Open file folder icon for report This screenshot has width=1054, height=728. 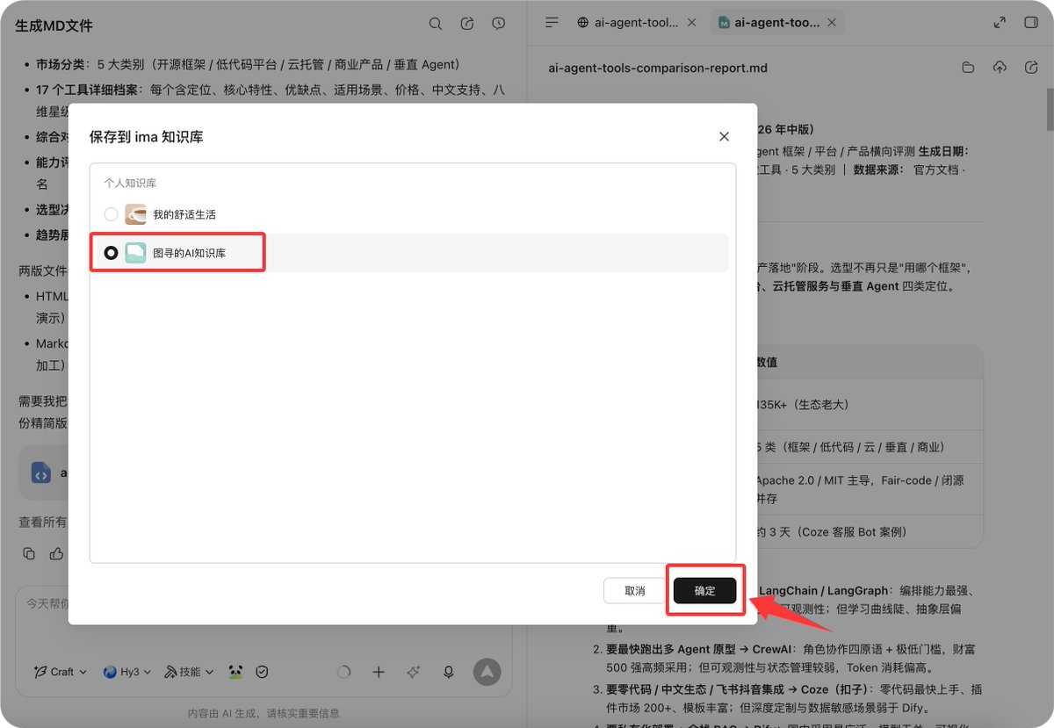click(x=968, y=68)
